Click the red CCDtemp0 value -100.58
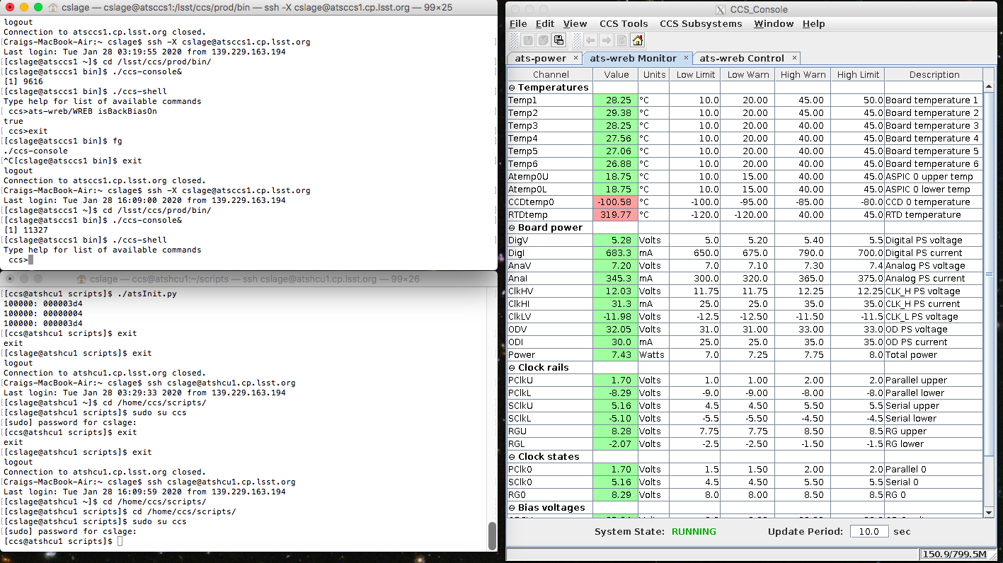 coord(616,202)
